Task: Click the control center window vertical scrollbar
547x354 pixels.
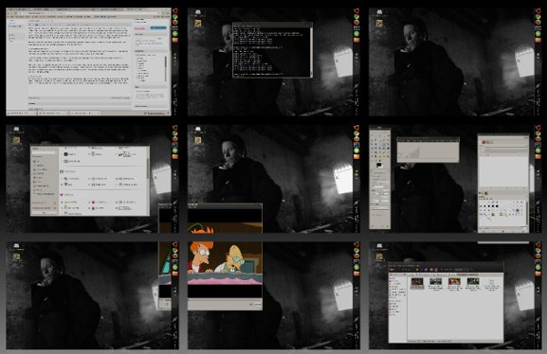Action: point(148,169)
